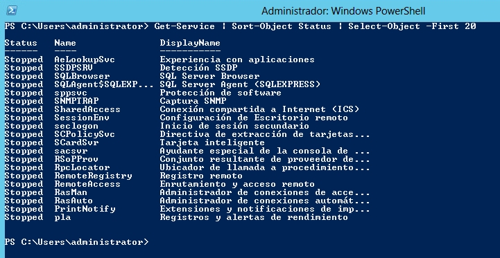Select the AeLookupSvc service name
The height and width of the screenshot is (258, 500).
(85, 59)
